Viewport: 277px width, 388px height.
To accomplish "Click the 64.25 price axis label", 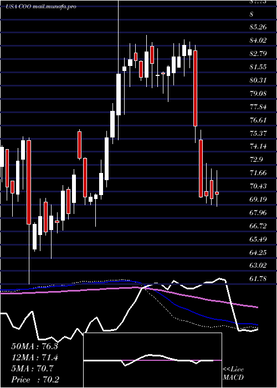I will [x=258, y=253].
